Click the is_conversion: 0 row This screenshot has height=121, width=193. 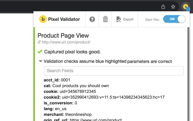(60, 103)
